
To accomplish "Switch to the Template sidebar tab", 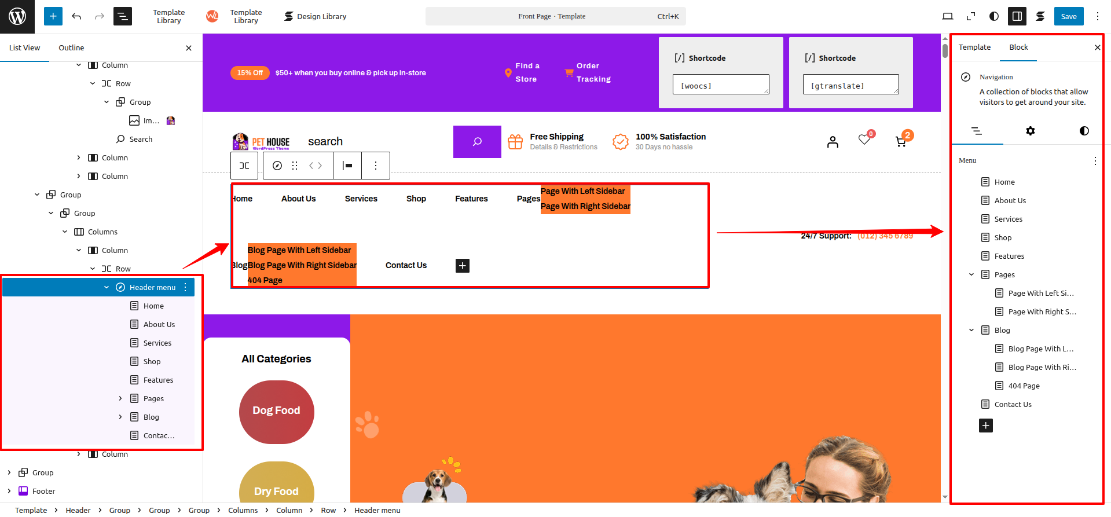I will [x=974, y=47].
